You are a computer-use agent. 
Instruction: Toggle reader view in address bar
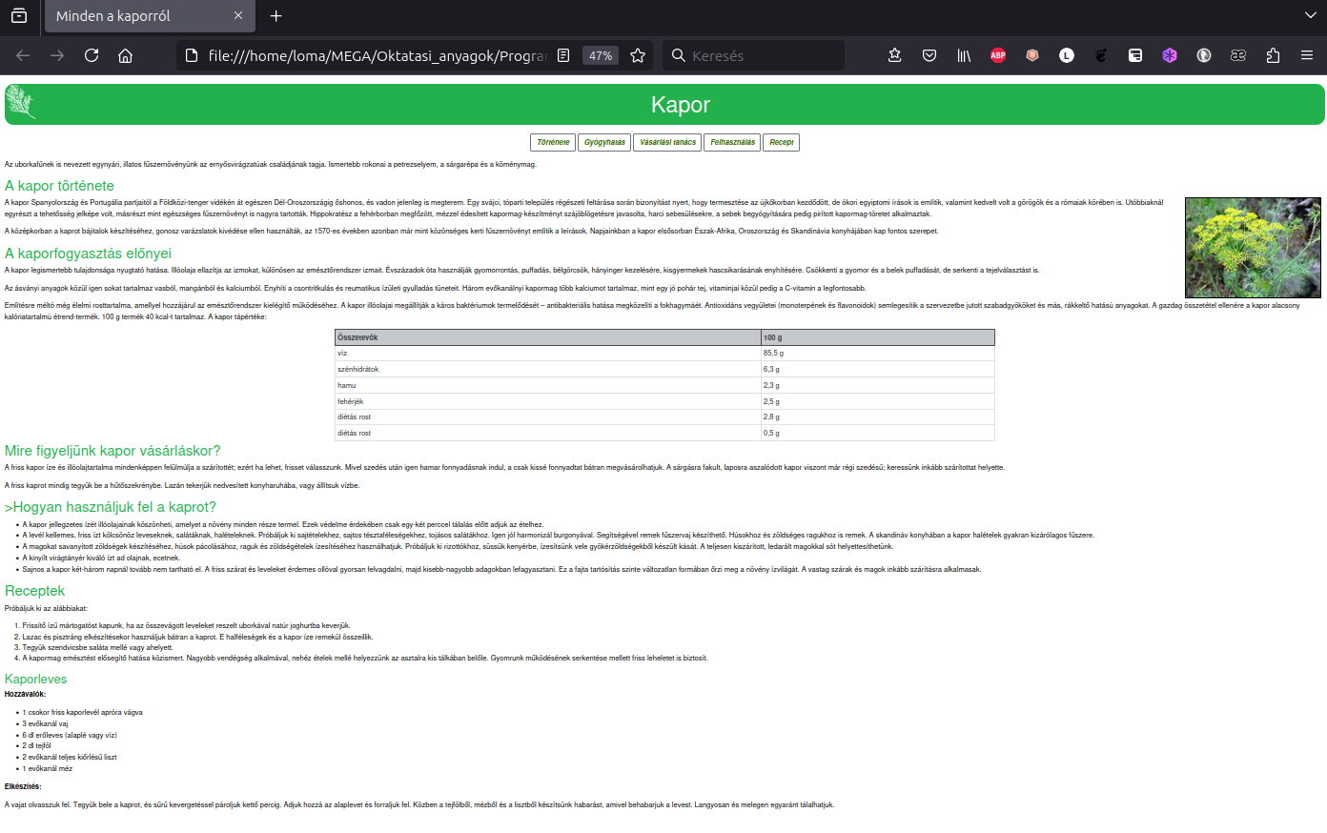point(563,55)
